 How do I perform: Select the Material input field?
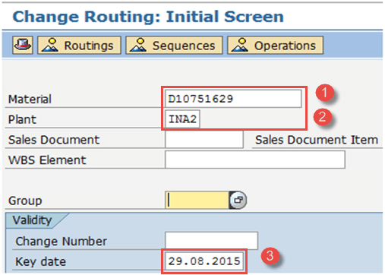tap(233, 99)
